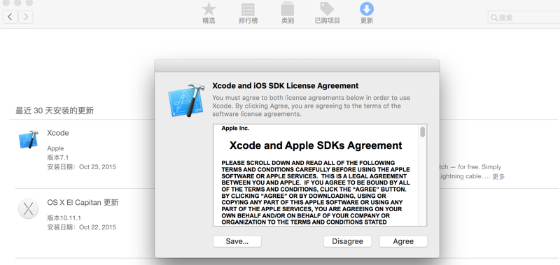
Task: Open the Top Charts (排行榜) tab
Action: 248,13
